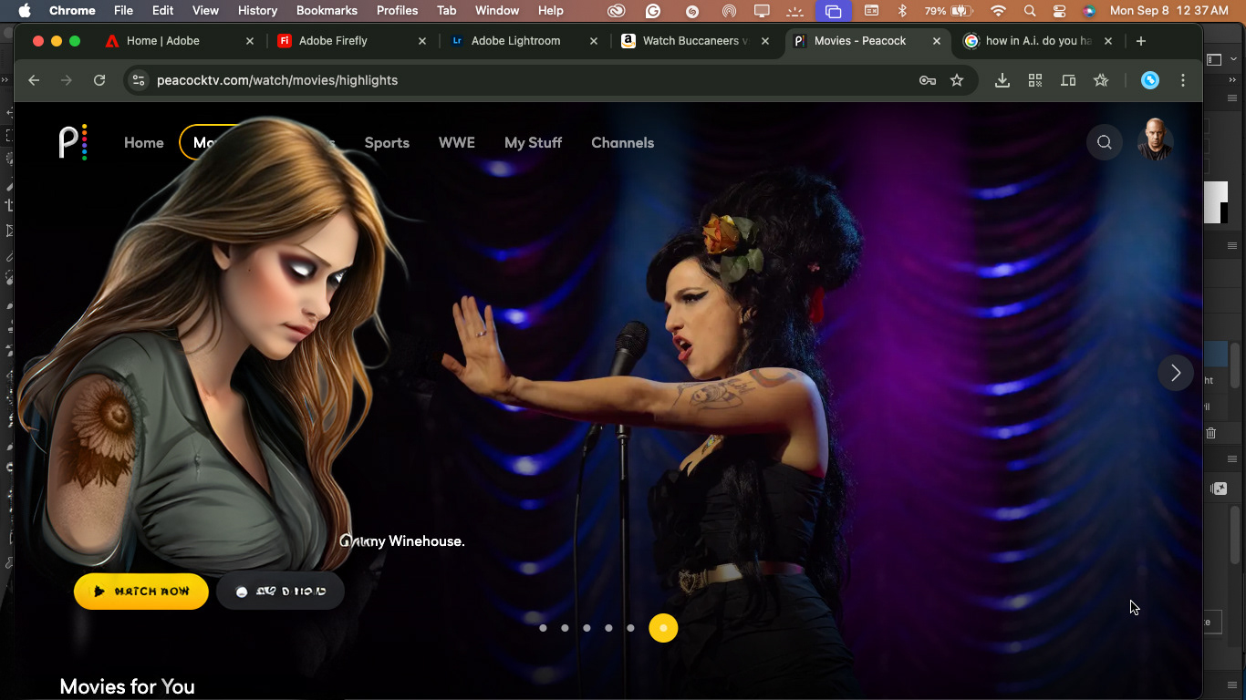Click the yellow Watch Now button

[141, 591]
